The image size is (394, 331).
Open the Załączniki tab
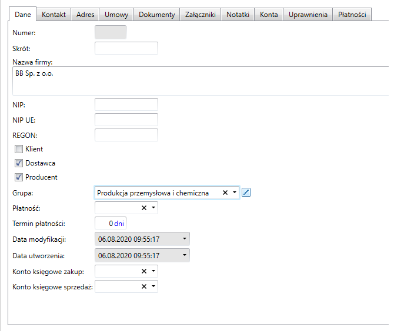pyautogui.click(x=201, y=15)
